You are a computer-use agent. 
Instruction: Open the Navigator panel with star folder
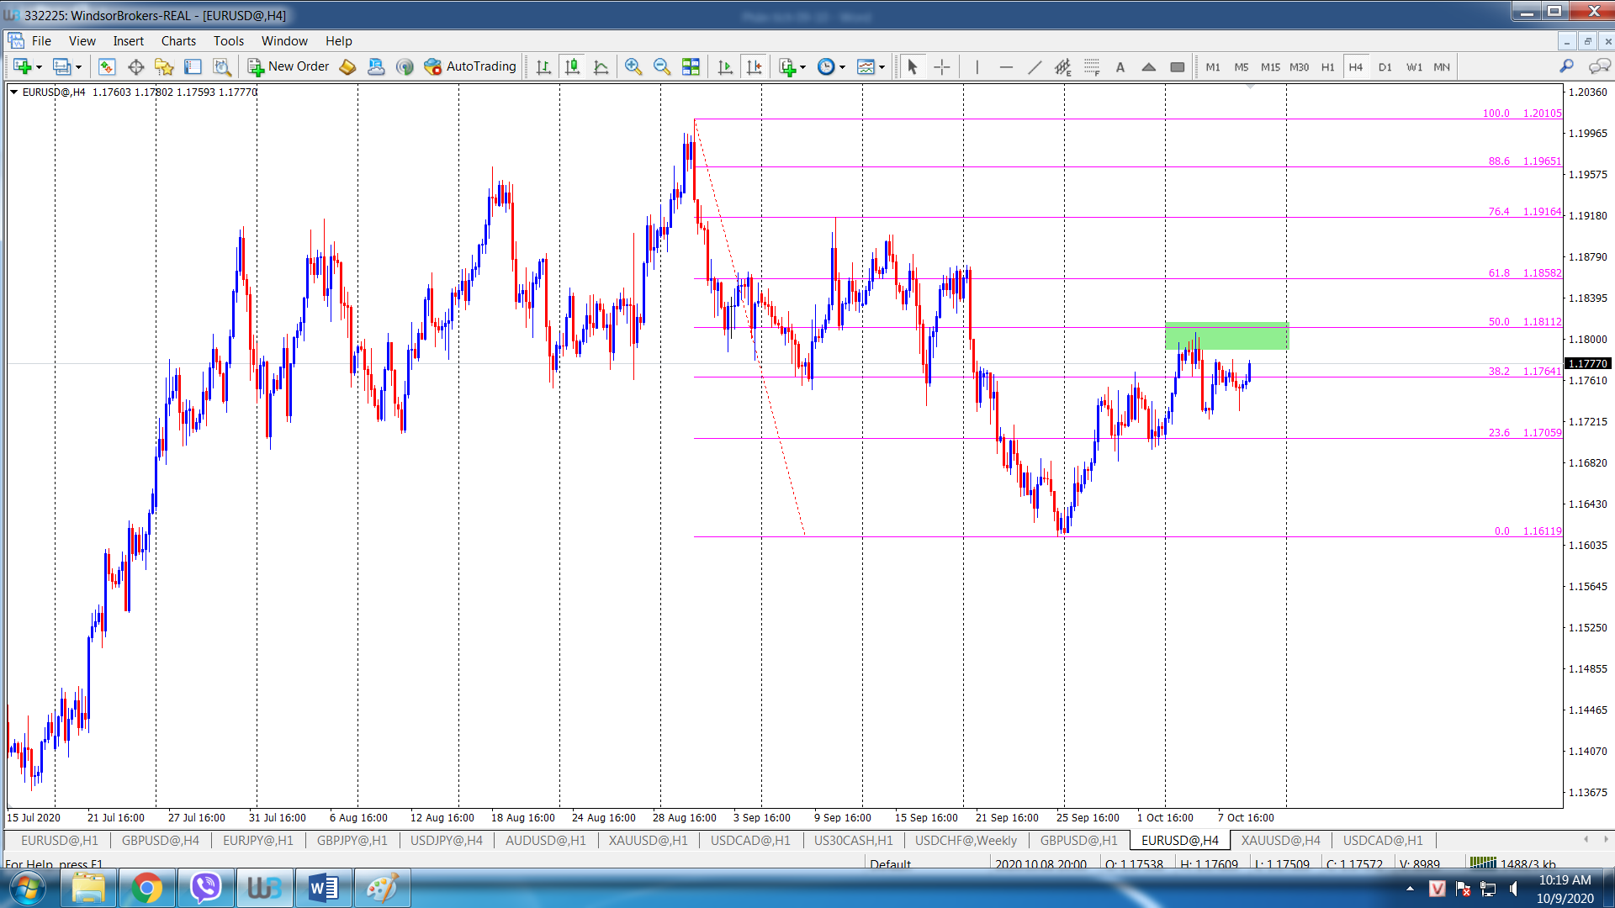(x=164, y=66)
